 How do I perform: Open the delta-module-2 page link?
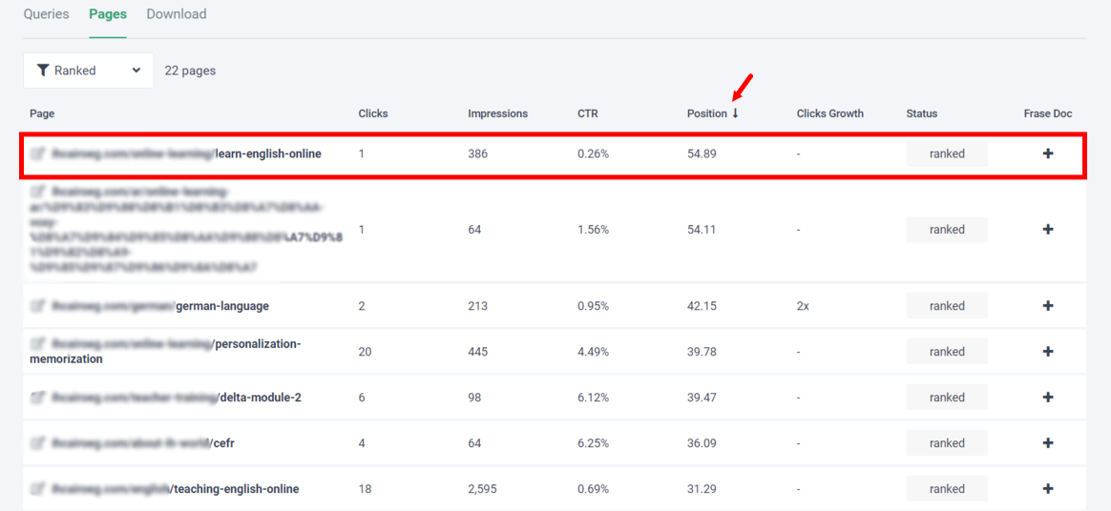[177, 398]
